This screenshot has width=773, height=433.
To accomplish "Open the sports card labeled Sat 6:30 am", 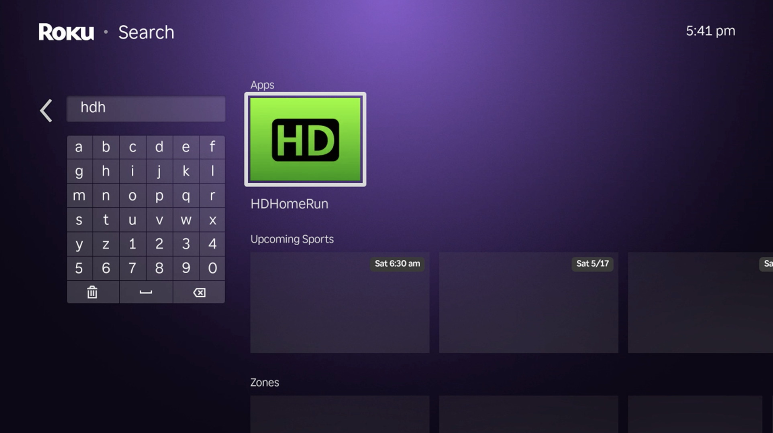I will pyautogui.click(x=340, y=303).
